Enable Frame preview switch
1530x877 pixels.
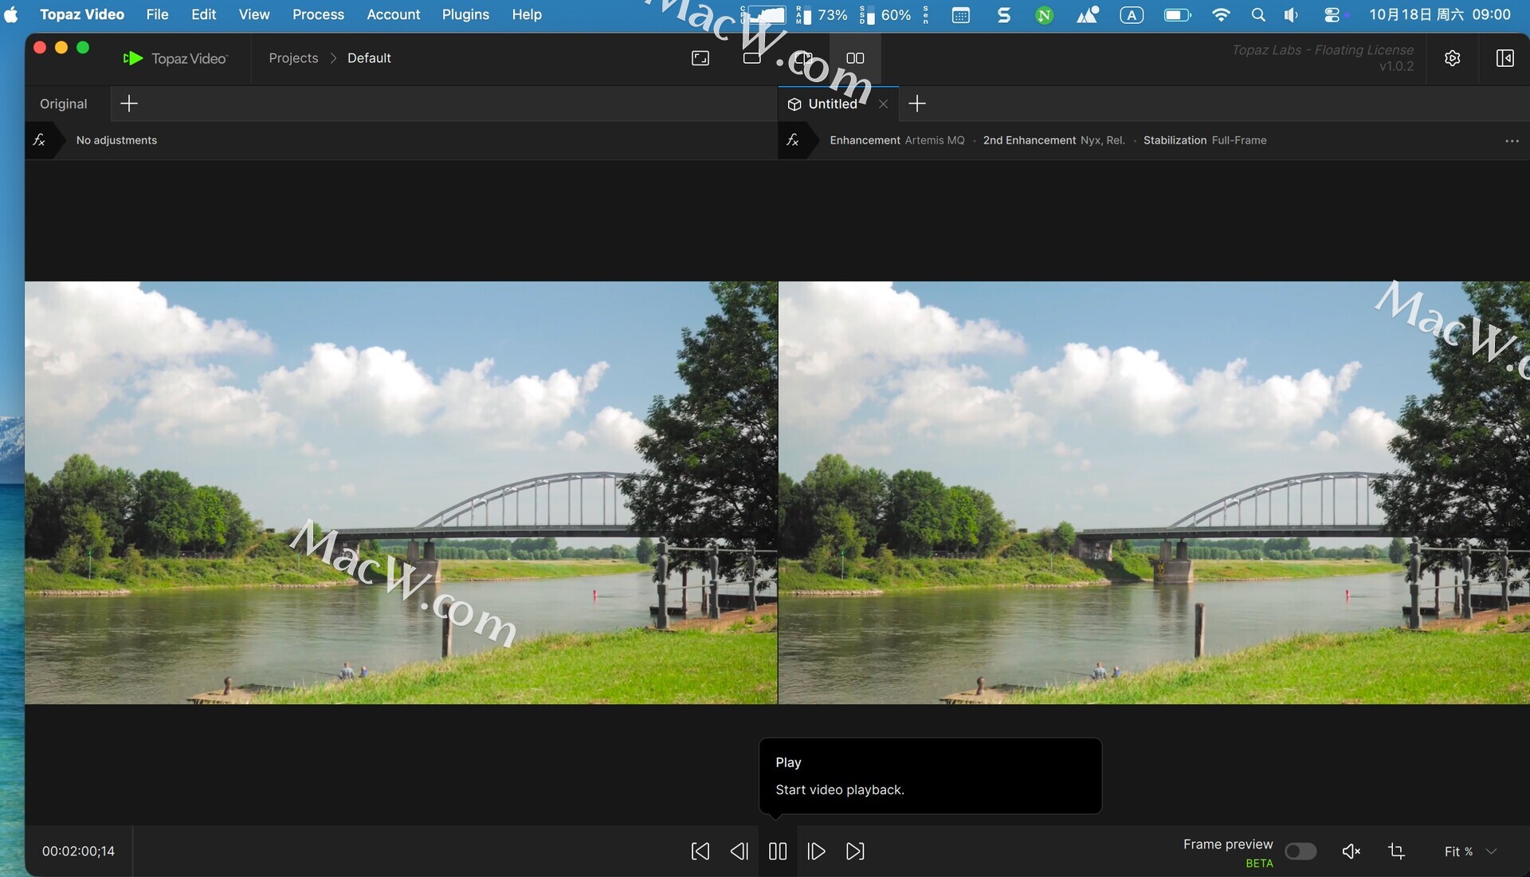pyautogui.click(x=1300, y=851)
